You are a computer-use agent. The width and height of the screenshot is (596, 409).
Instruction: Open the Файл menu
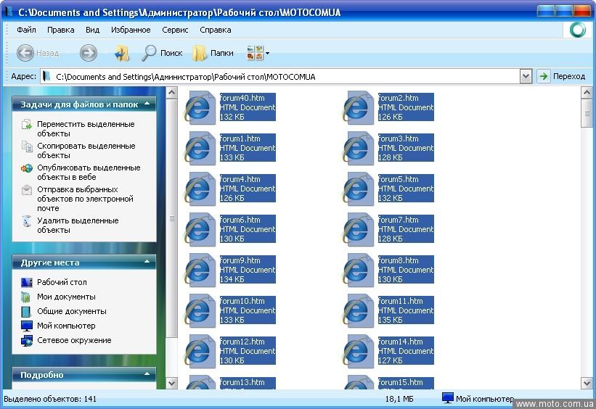(26, 30)
